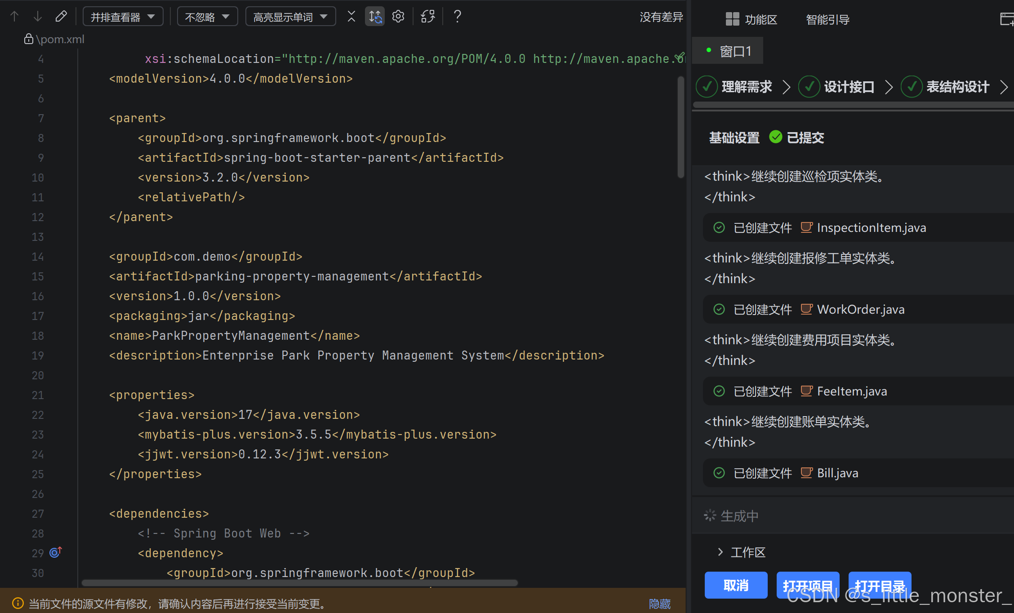Open the 不忽略 whitespace dropdown

pos(207,17)
